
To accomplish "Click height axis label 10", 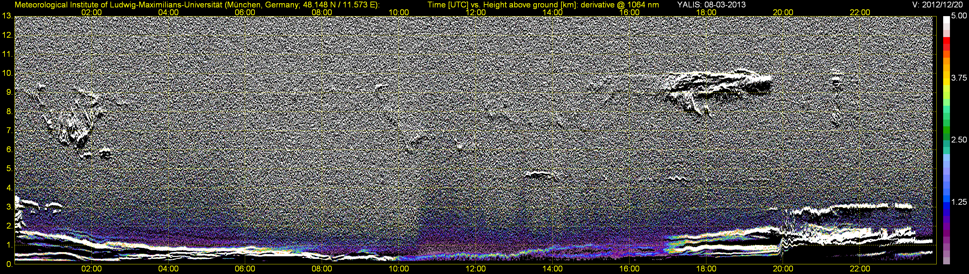I will (6, 73).
